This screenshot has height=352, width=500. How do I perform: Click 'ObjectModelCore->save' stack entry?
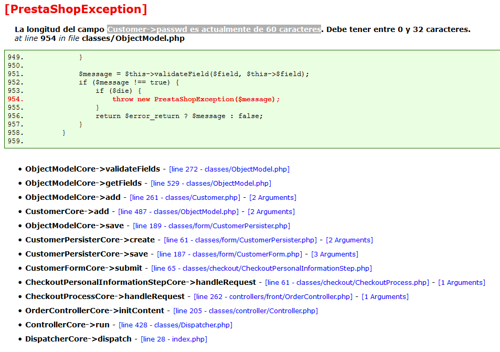click(x=75, y=226)
